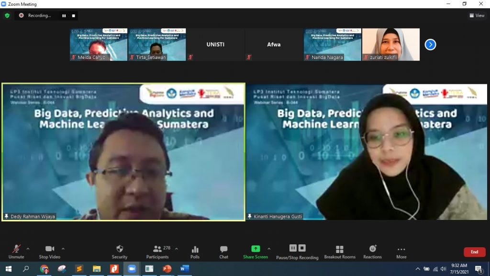Open the View layout options
The width and height of the screenshot is (490, 276).
click(x=477, y=15)
